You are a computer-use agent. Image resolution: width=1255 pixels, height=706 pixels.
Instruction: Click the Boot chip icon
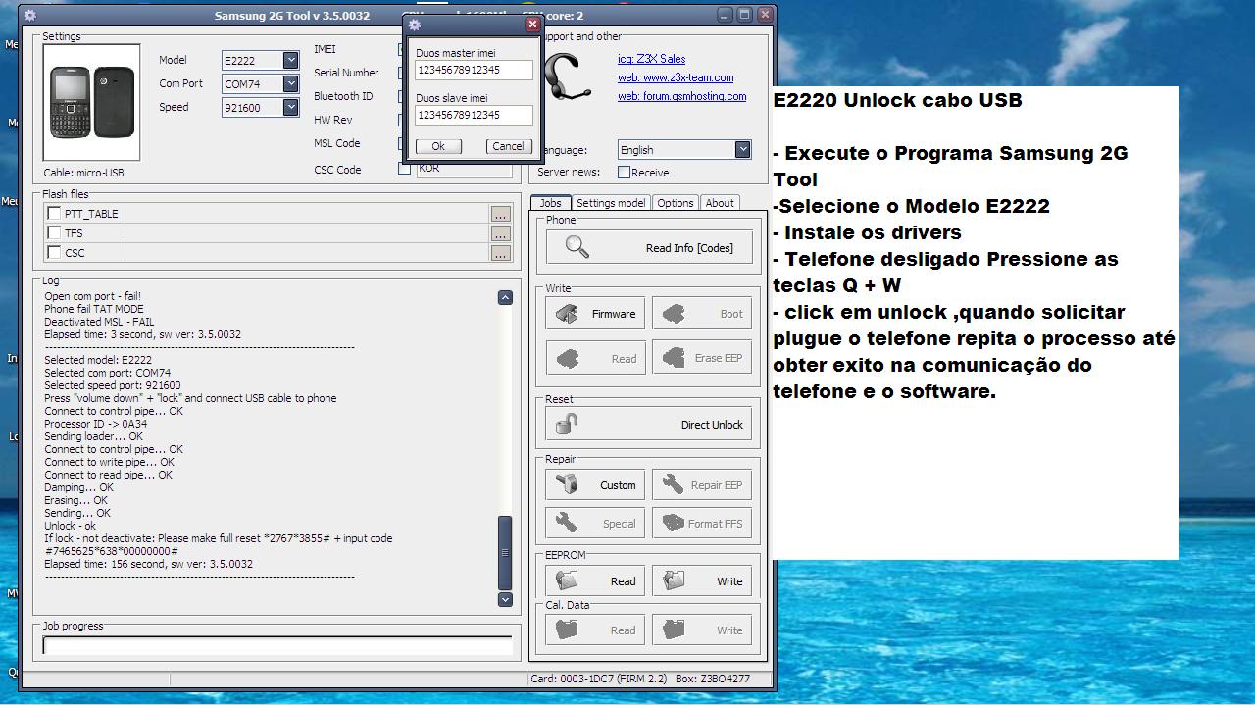pyautogui.click(x=674, y=314)
